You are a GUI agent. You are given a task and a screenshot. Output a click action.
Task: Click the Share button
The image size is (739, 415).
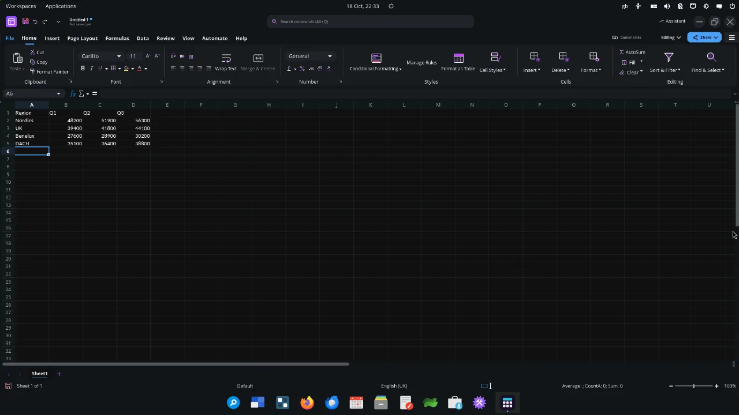pos(704,37)
